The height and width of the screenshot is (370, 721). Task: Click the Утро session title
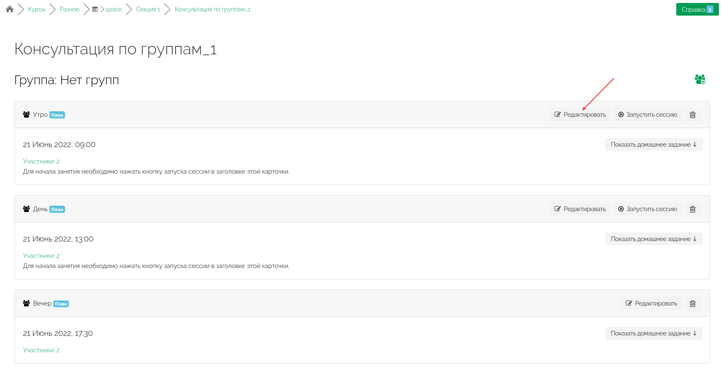41,115
